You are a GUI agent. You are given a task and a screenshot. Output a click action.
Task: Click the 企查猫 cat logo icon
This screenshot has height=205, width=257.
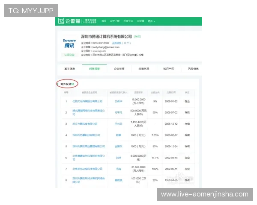(x=61, y=21)
